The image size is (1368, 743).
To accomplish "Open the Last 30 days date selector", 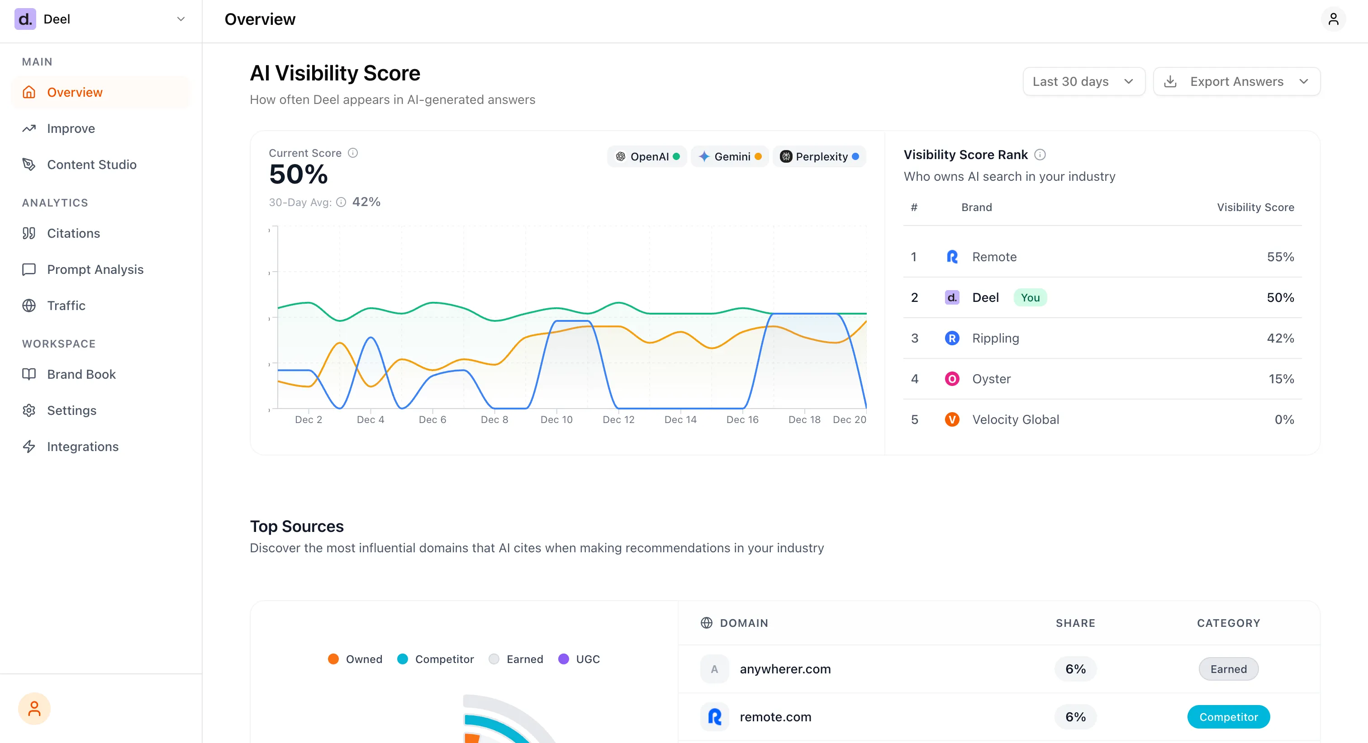I will (1084, 81).
